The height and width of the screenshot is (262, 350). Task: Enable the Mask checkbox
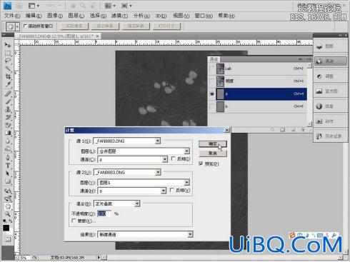(x=74, y=221)
